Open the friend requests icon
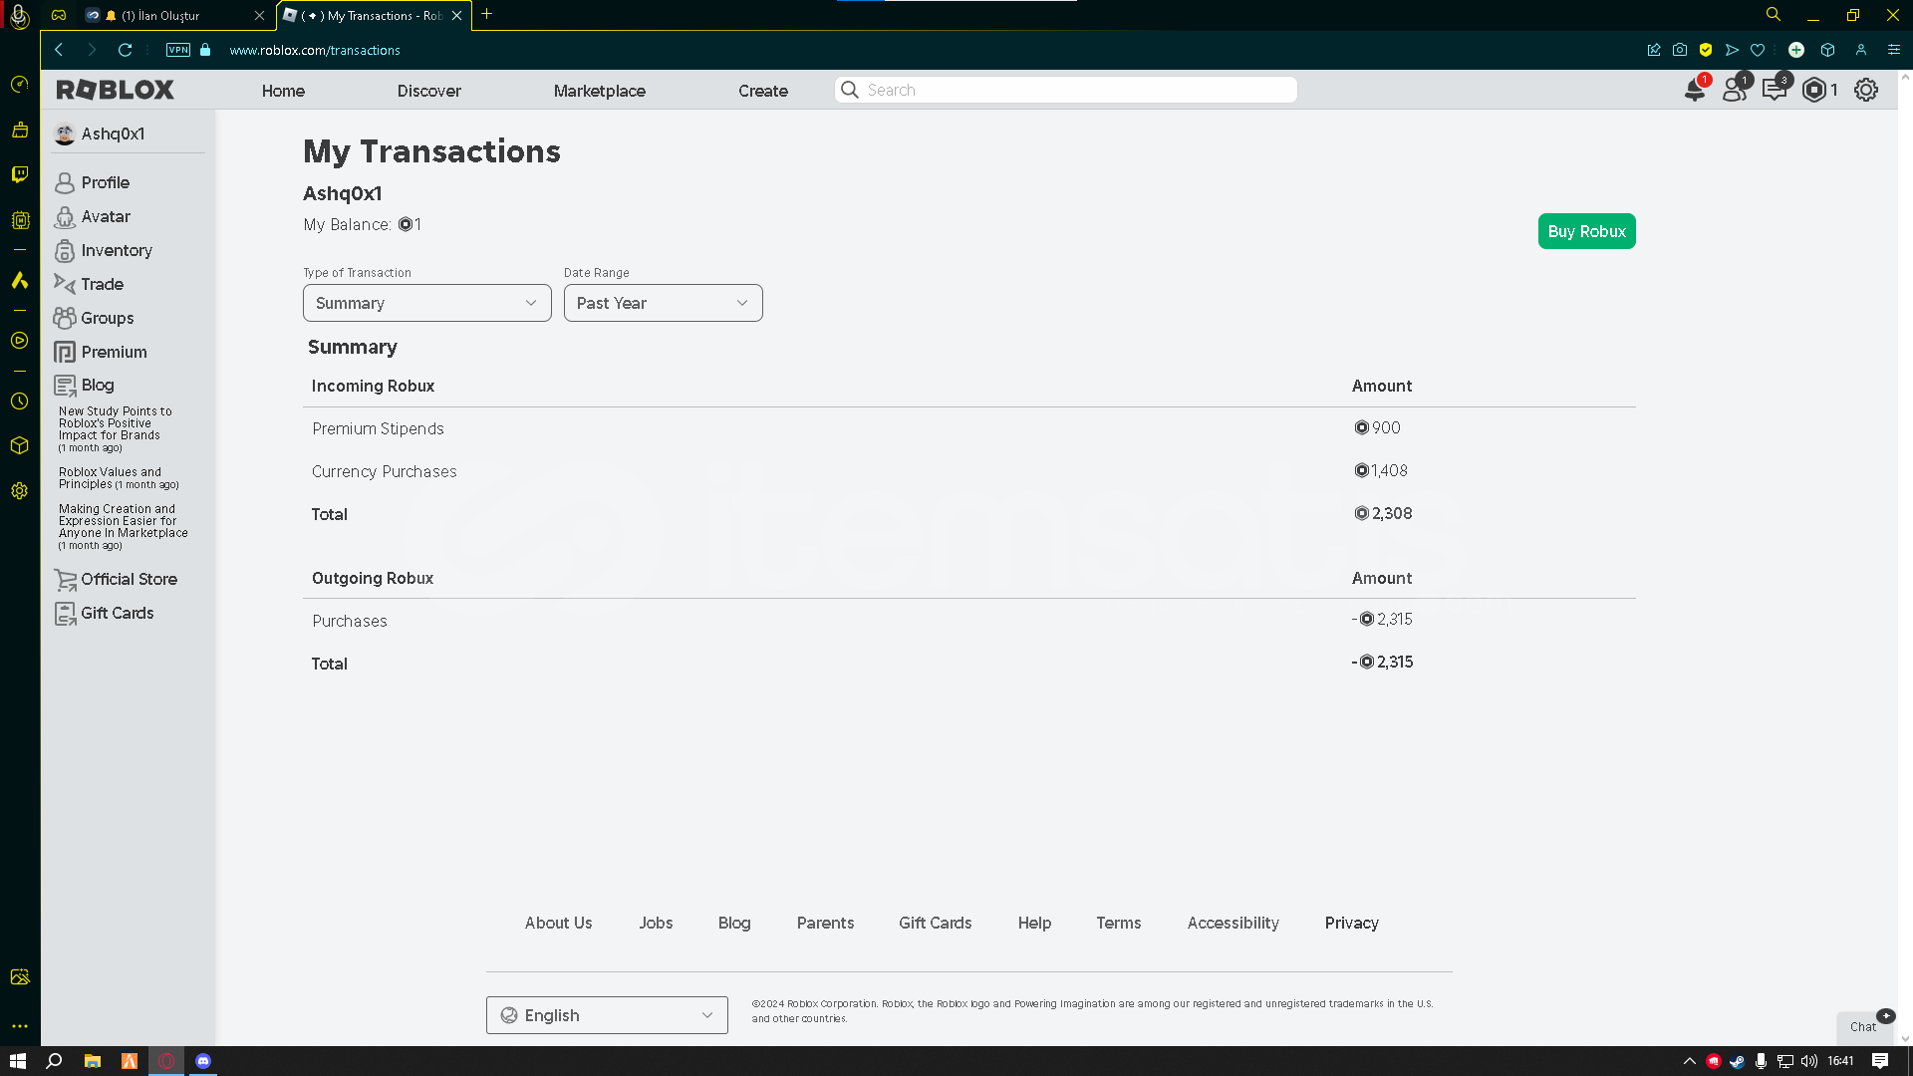The width and height of the screenshot is (1913, 1076). click(1734, 90)
